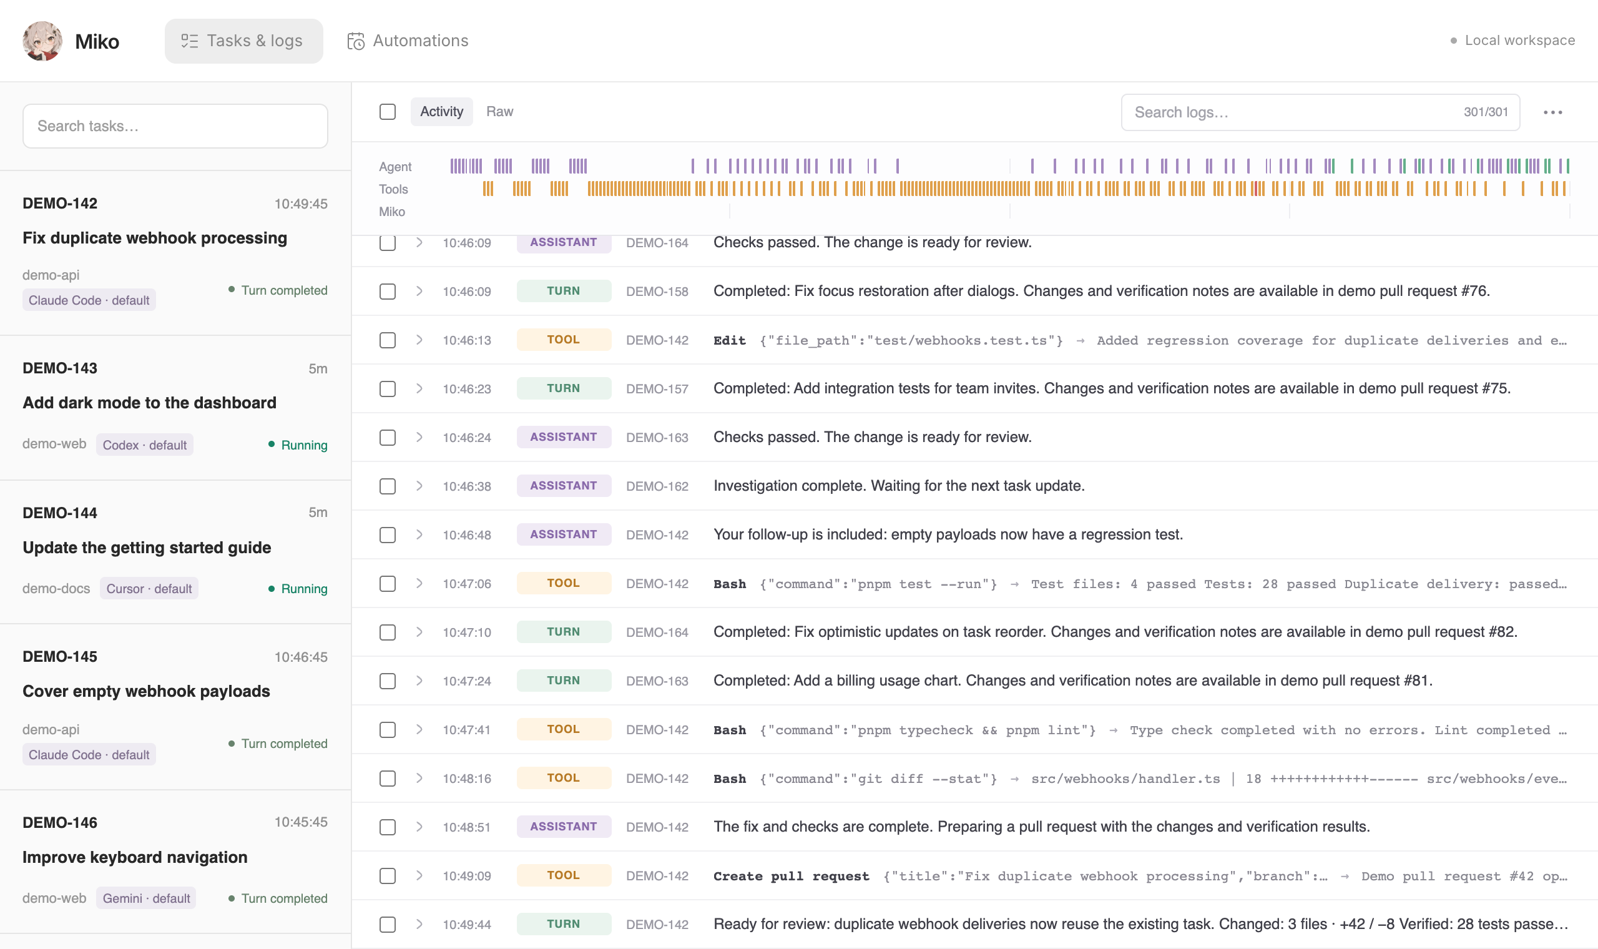Open task DEMO-146 Improve keyboard navigation
Viewport: 1598px width, 949px height.
[175, 862]
